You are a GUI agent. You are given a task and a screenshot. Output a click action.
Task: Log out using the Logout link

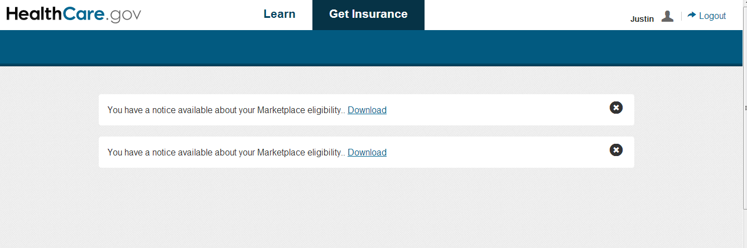tap(712, 16)
